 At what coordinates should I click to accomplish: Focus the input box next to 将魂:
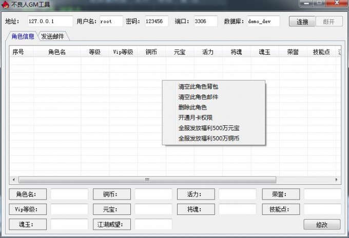point(238,209)
